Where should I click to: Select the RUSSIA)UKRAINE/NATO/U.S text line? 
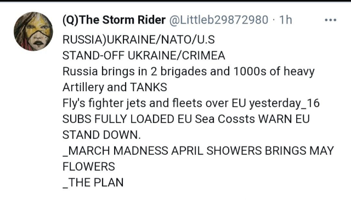point(139,40)
